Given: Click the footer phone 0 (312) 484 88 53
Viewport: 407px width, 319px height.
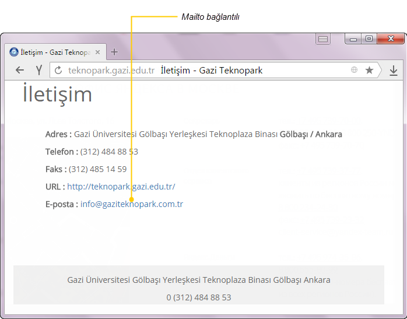Looking at the screenshot, I should [199, 297].
